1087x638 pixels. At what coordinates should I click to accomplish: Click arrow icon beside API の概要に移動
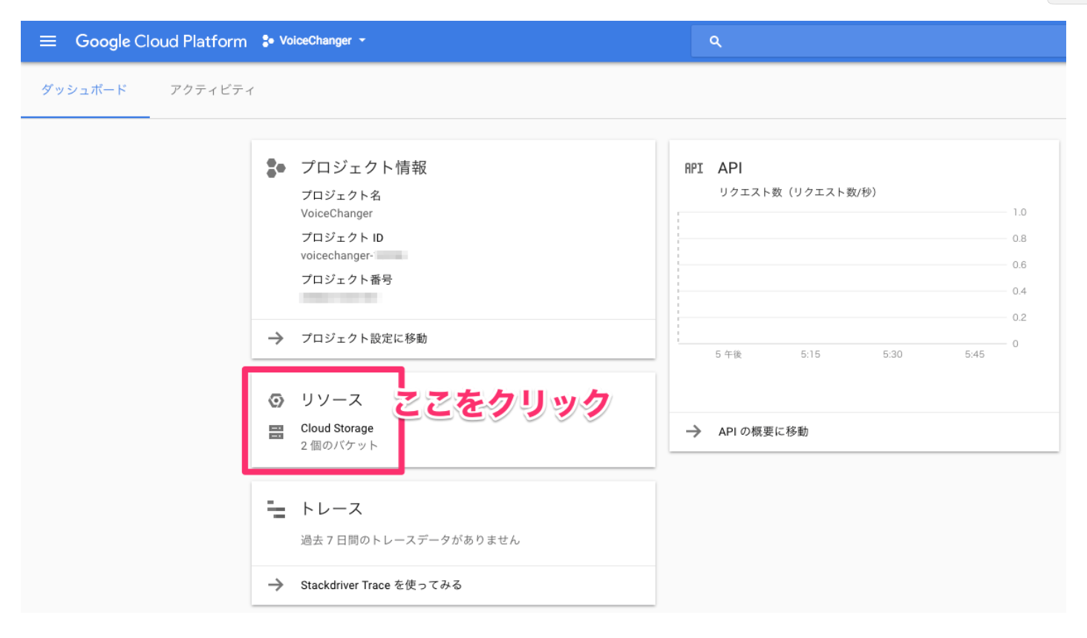click(693, 432)
